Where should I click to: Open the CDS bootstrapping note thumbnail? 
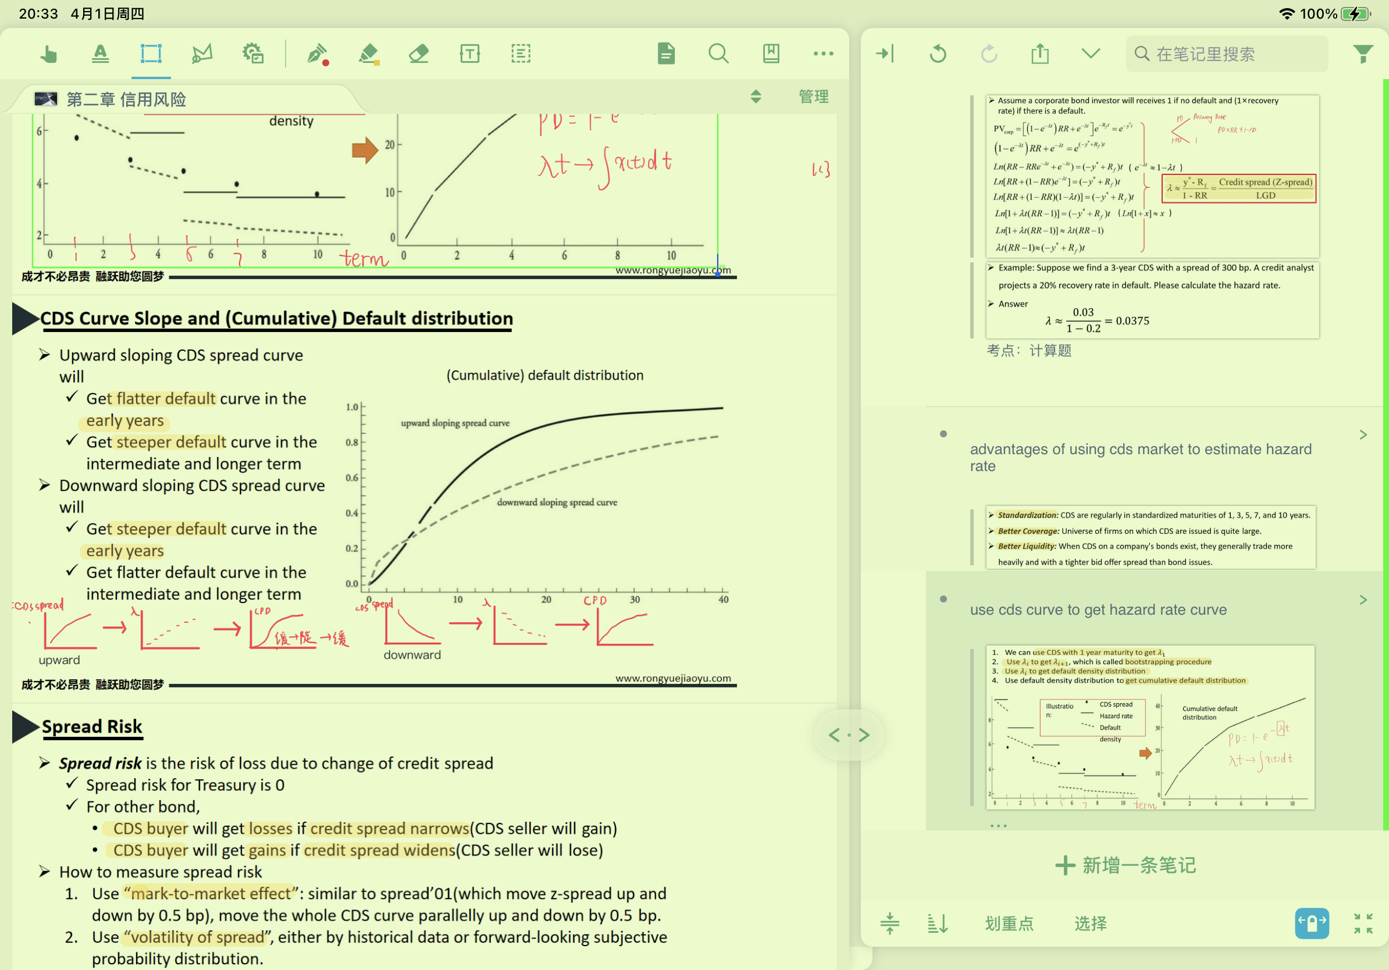1150,727
